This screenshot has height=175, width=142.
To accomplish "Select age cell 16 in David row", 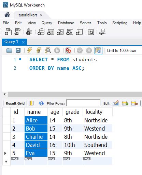I will click(x=55, y=145).
